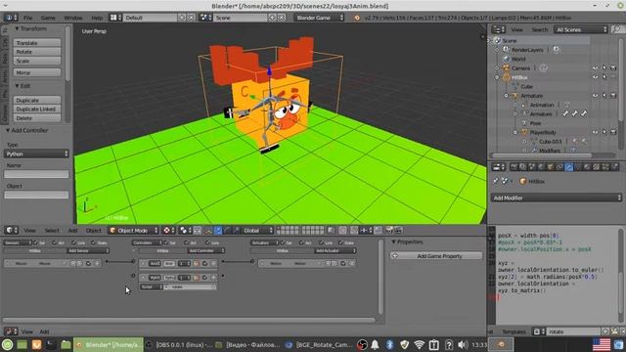626x352 pixels.
Task: Open the Blender Game engine dropdown
Action: click(319, 18)
